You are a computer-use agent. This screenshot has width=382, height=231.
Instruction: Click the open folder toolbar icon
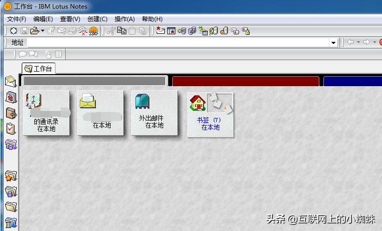coord(34,31)
